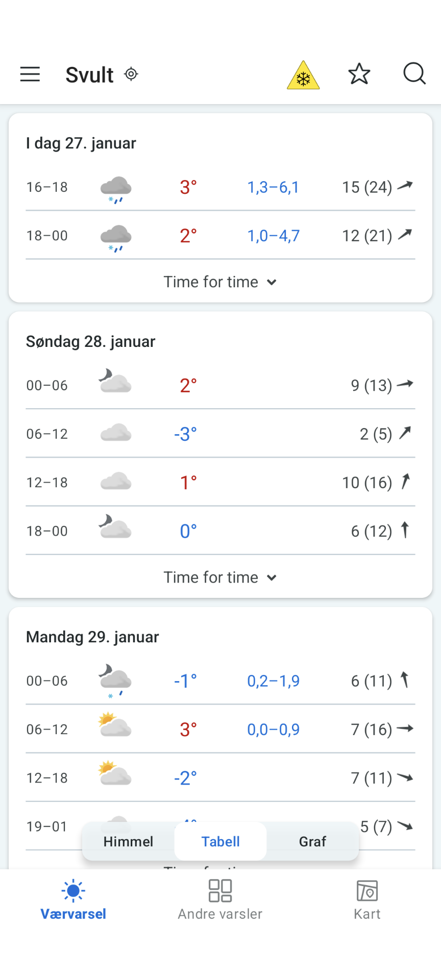Viewport: 441px width, 955px height.
Task: Select the Tabell view
Action: (x=220, y=841)
